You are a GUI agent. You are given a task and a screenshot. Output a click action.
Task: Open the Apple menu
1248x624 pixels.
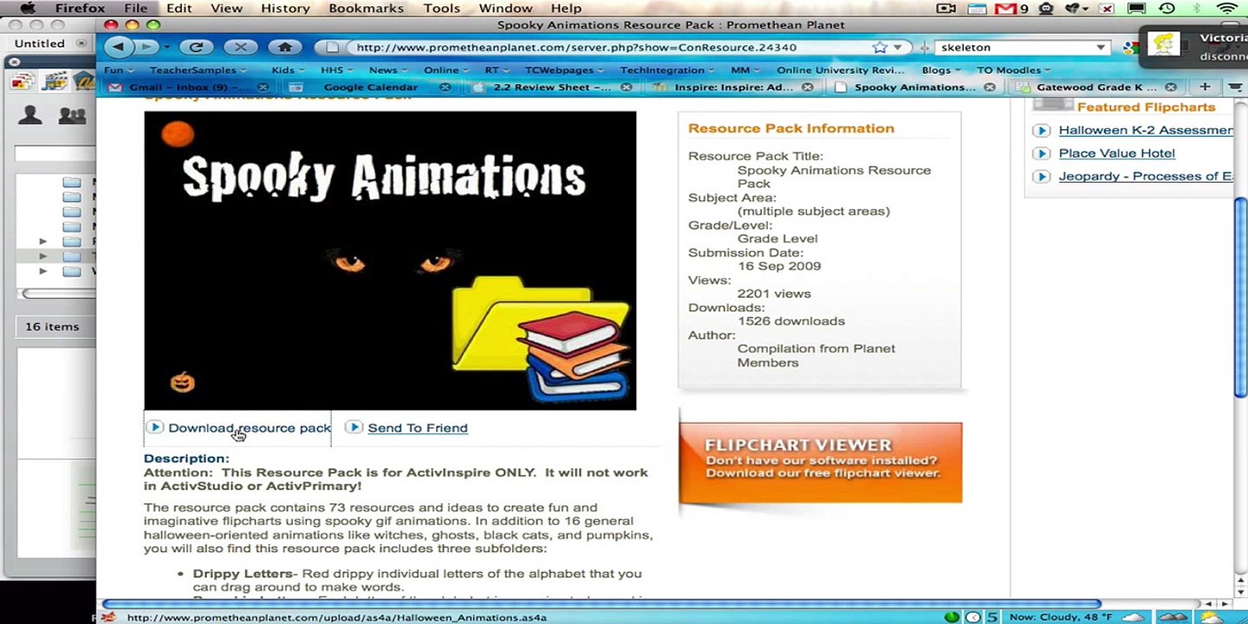pyautogui.click(x=28, y=9)
